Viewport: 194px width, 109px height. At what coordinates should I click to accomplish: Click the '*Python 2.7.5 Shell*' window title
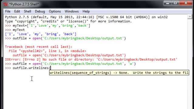(x=24, y=4)
